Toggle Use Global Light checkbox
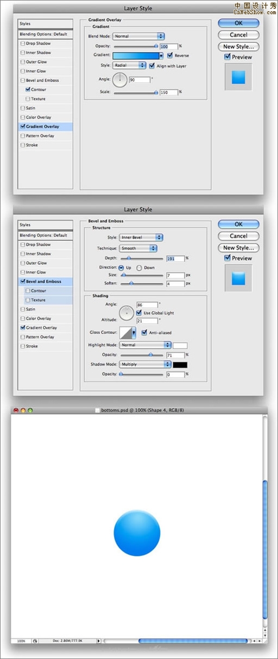The height and width of the screenshot is (659, 278). [139, 313]
